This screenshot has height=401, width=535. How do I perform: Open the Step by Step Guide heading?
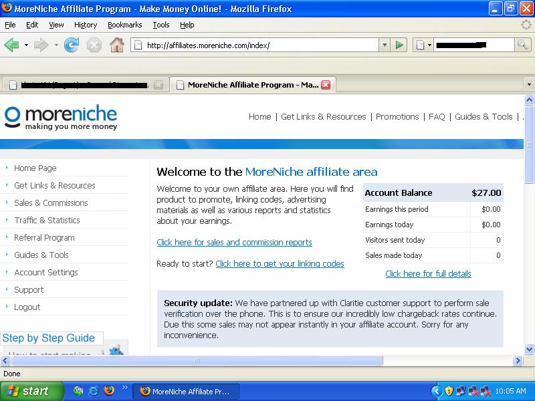48,338
